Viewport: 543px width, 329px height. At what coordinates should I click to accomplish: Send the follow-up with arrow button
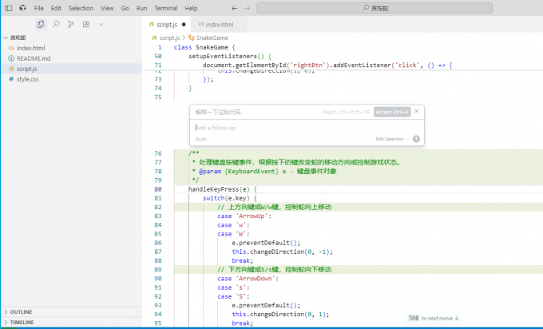(x=416, y=139)
